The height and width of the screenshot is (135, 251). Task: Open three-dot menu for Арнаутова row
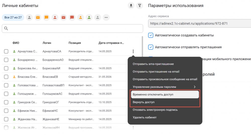(133, 51)
